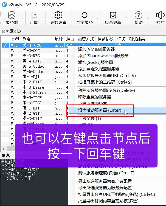
Task: Select server row 美-1-GGC
Action: [32, 45]
